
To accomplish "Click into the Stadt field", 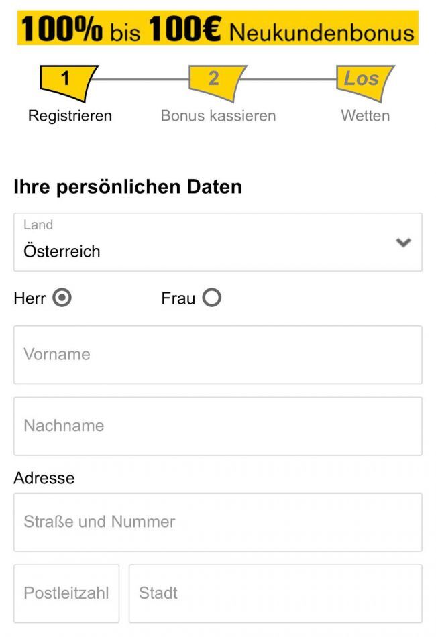I will (x=275, y=593).
